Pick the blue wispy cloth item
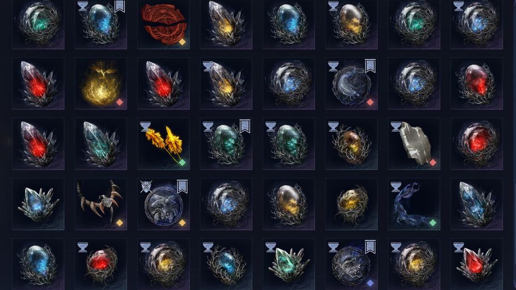Screen dimensions: 516x290 [414, 204]
